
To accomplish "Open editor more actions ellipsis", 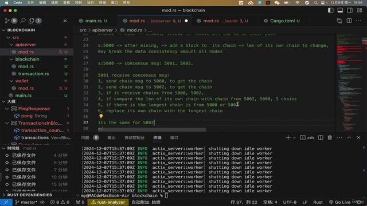I will pos(358,21).
